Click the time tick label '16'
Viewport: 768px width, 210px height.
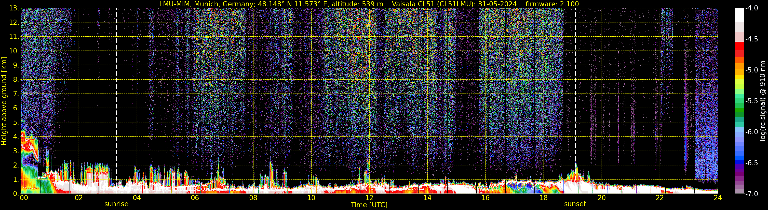click(486, 198)
